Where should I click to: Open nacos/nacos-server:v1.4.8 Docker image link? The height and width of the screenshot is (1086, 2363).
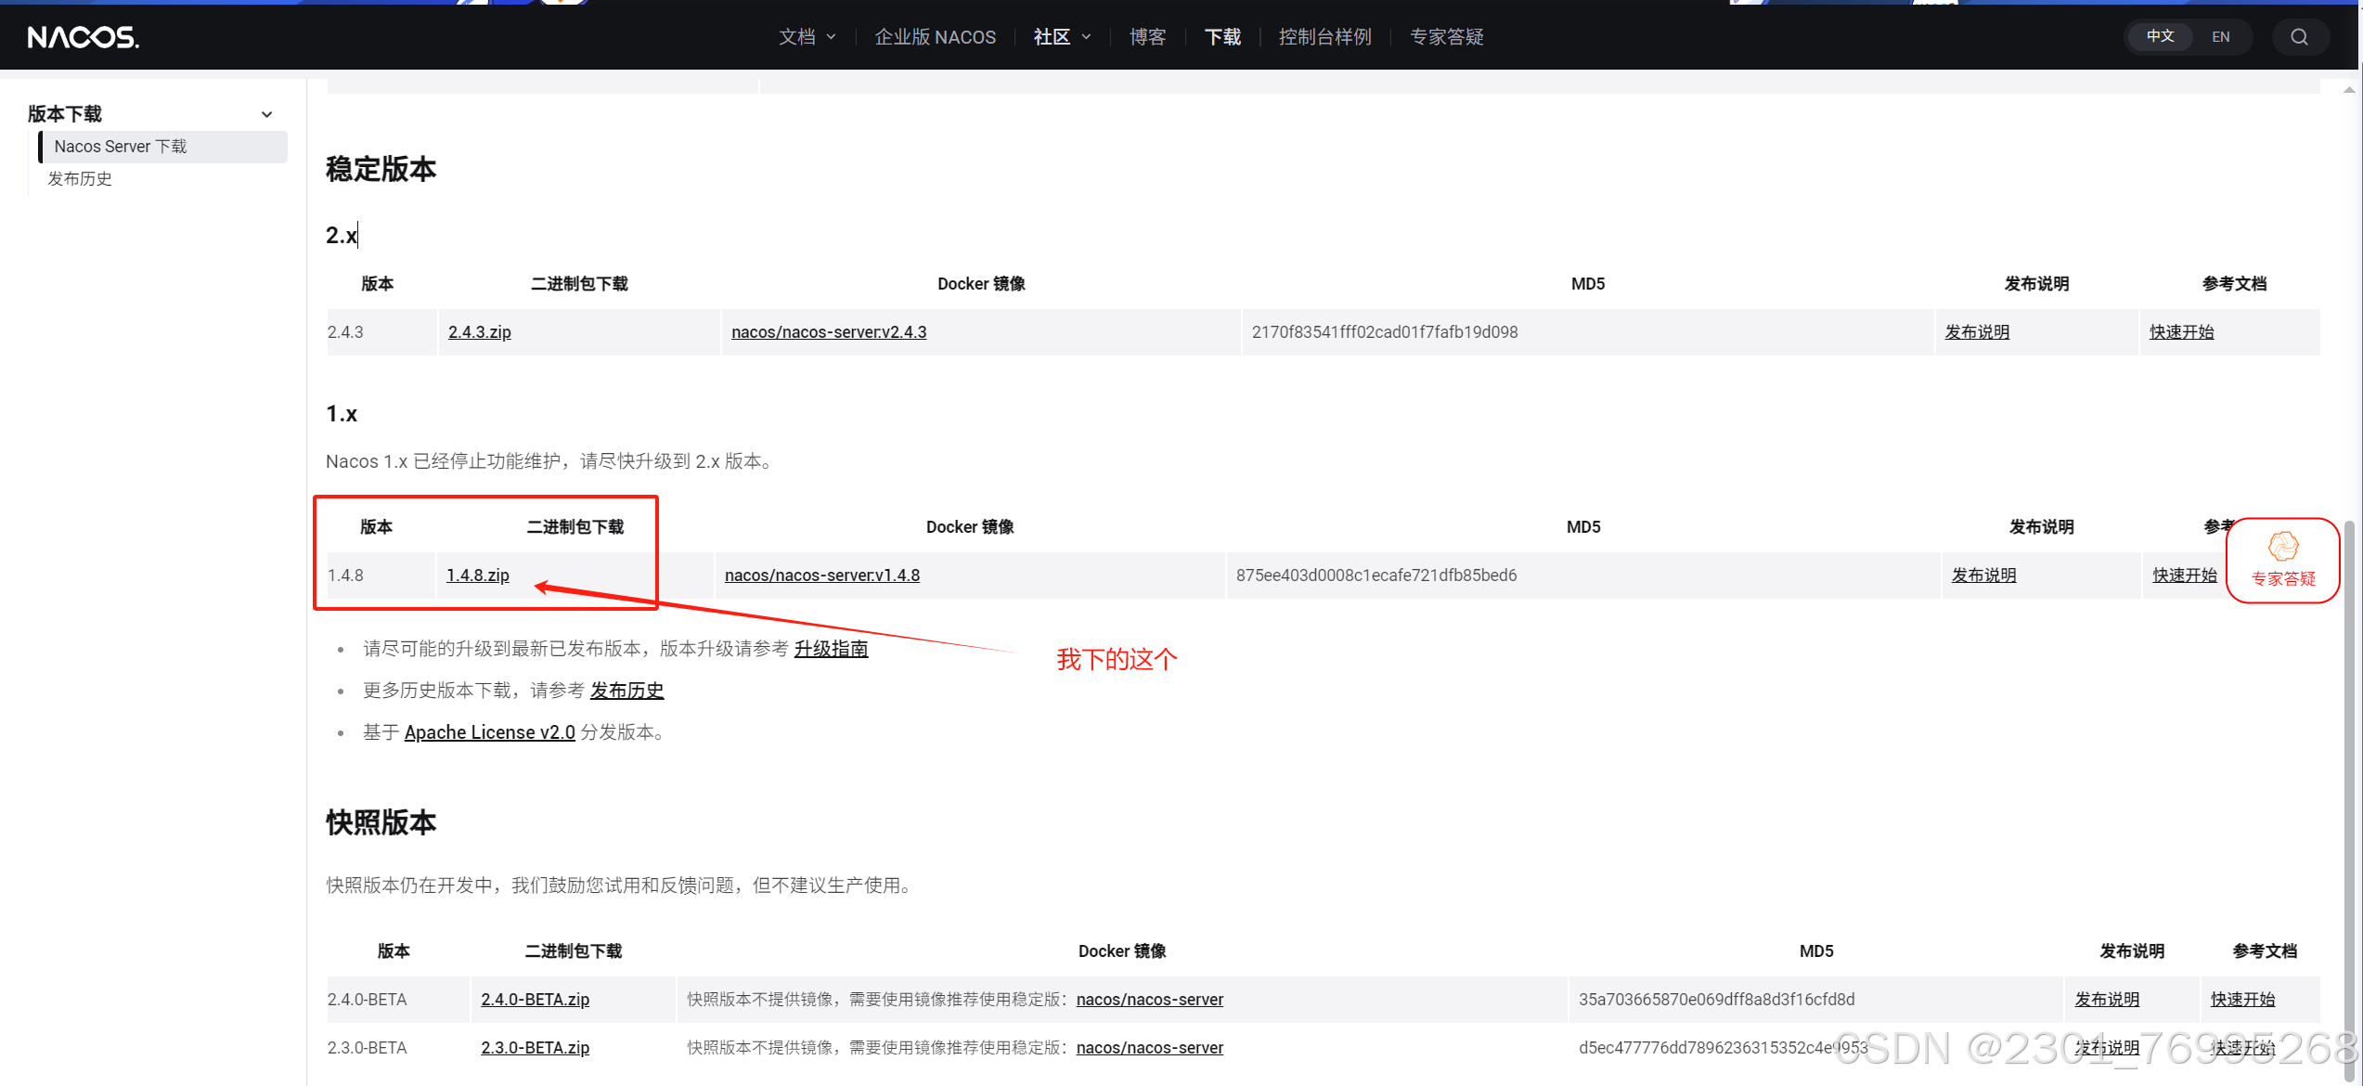click(822, 575)
